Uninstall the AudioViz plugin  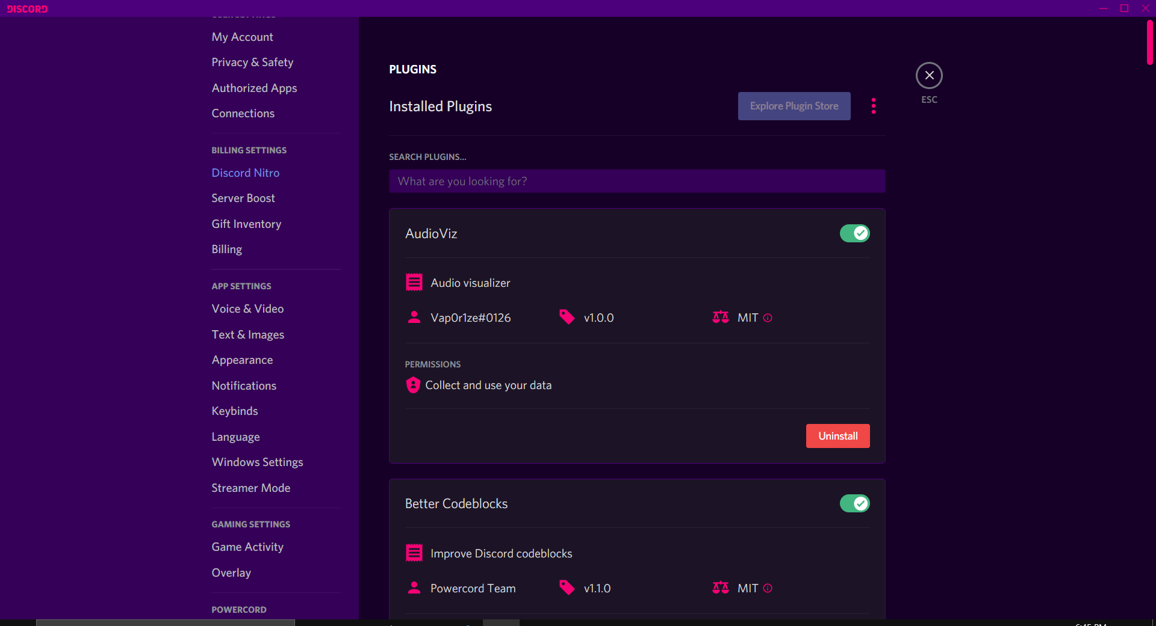[837, 436]
